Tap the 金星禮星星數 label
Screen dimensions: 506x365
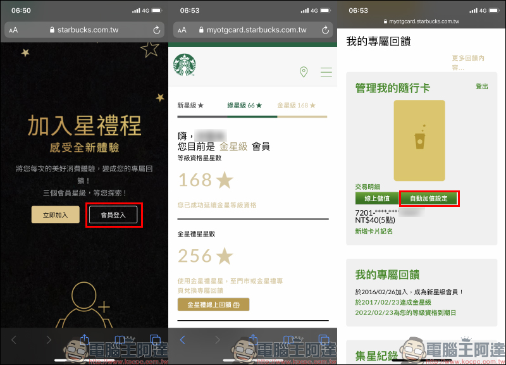[196, 234]
